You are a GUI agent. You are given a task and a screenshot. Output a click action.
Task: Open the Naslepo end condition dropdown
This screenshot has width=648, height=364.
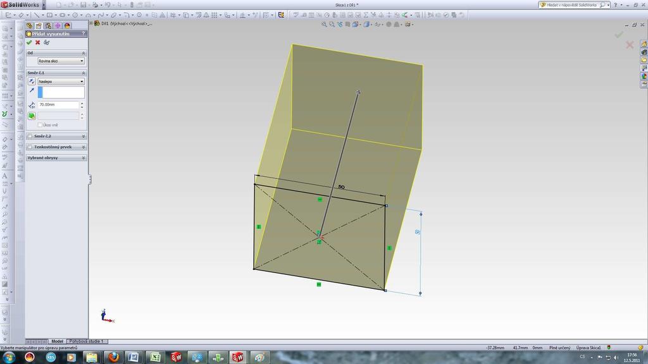coord(61,82)
